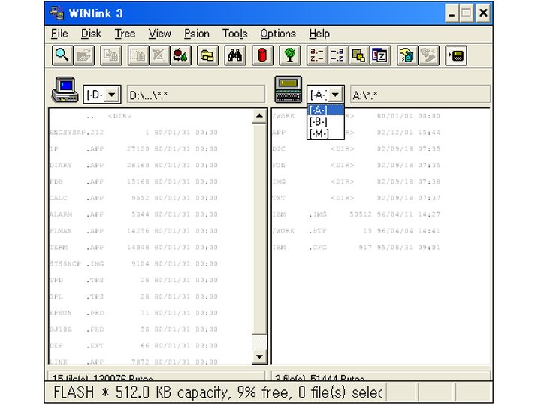Screen dimensions: 541x405
Task: Open the Help menu
Action: [x=319, y=34]
